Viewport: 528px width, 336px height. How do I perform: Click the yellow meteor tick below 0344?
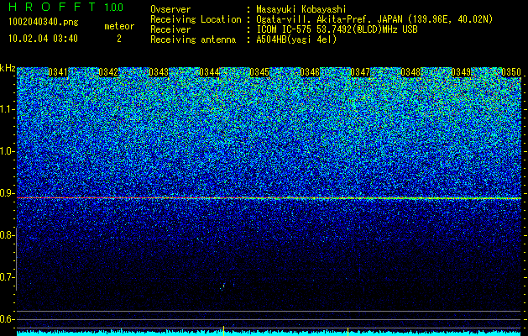click(223, 330)
